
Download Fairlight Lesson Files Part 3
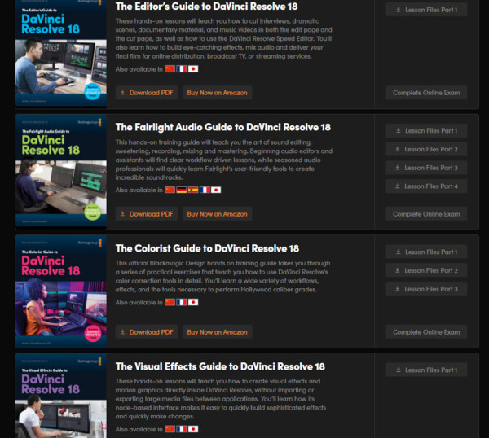pyautogui.click(x=426, y=168)
